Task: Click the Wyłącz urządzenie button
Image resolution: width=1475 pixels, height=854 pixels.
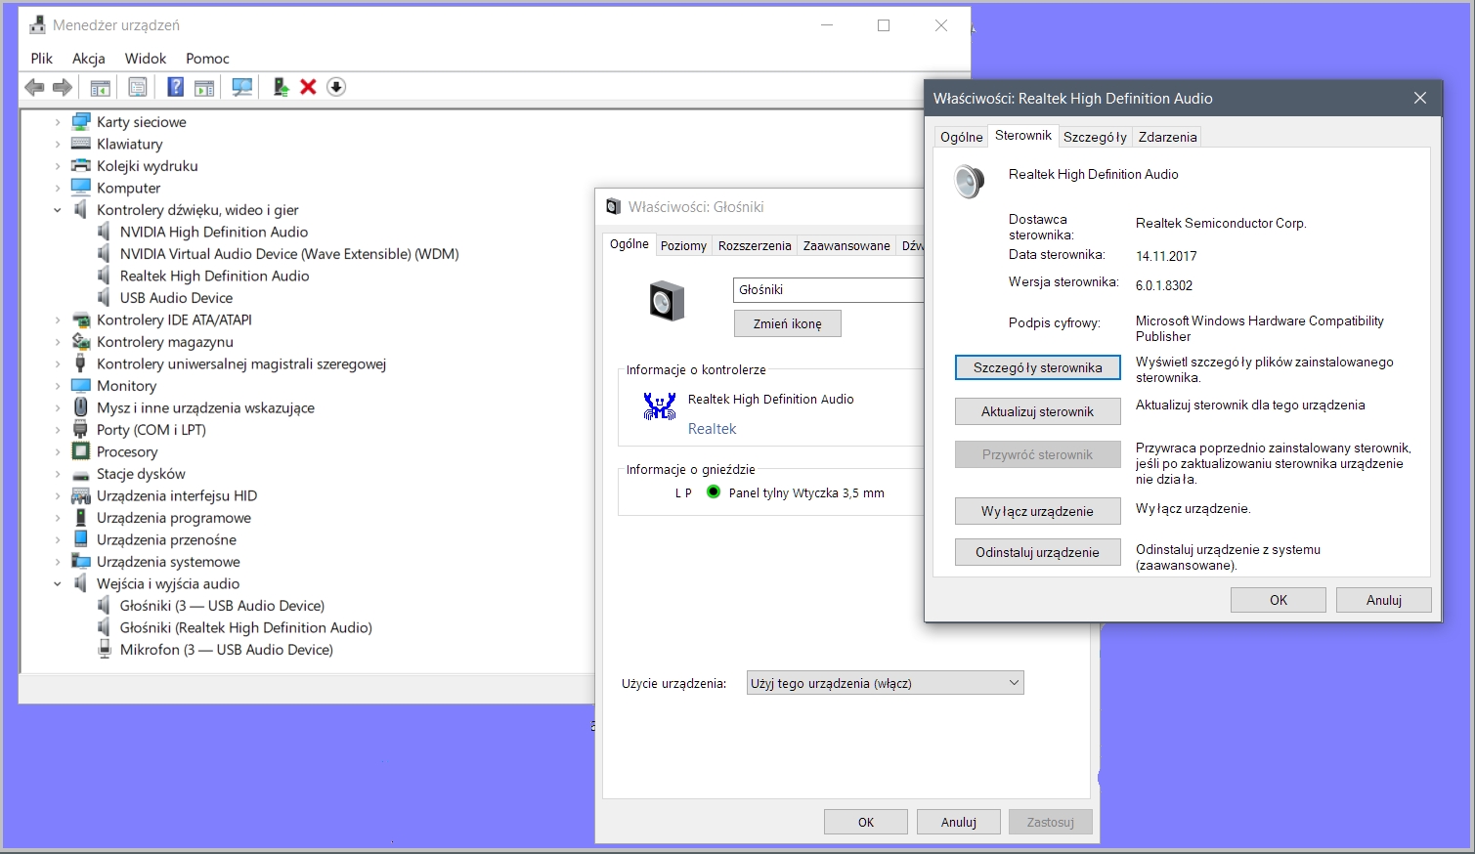Action: [1037, 511]
